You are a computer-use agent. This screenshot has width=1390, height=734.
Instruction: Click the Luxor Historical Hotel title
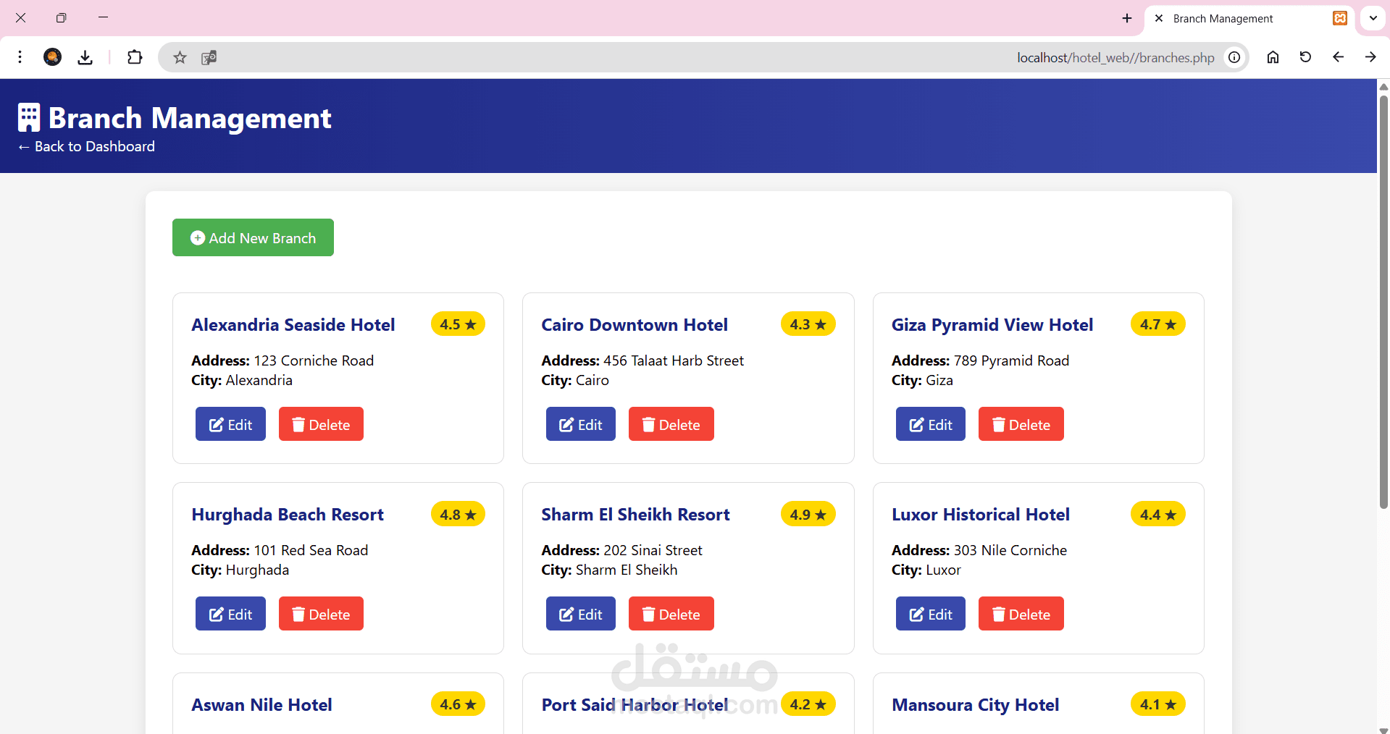point(981,515)
